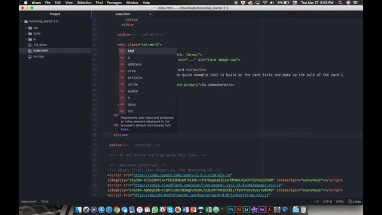This screenshot has width=382, height=215.
Task: Choose area from the autocomplete list
Action: pyautogui.click(x=147, y=71)
